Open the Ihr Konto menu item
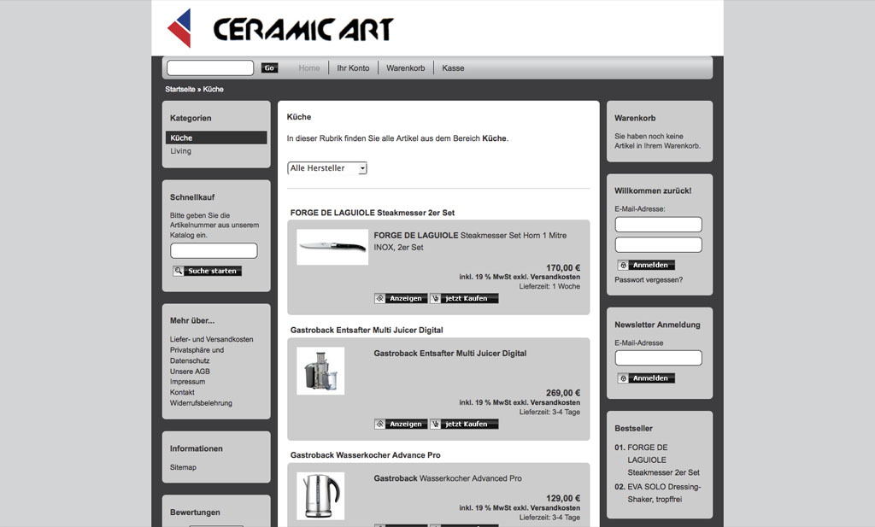 pos(353,68)
